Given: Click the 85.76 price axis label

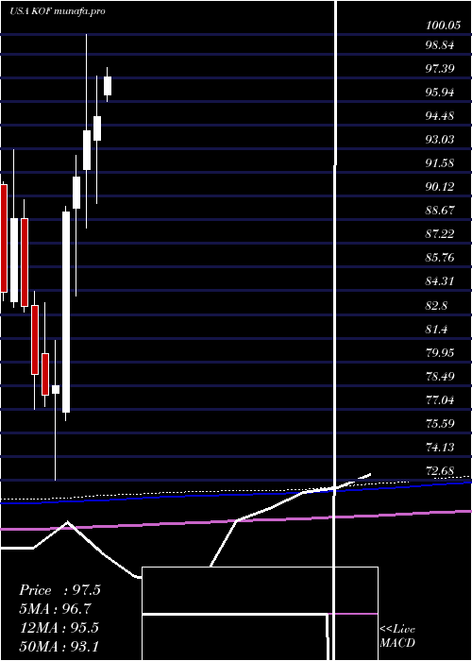Looking at the screenshot, I should point(441,258).
